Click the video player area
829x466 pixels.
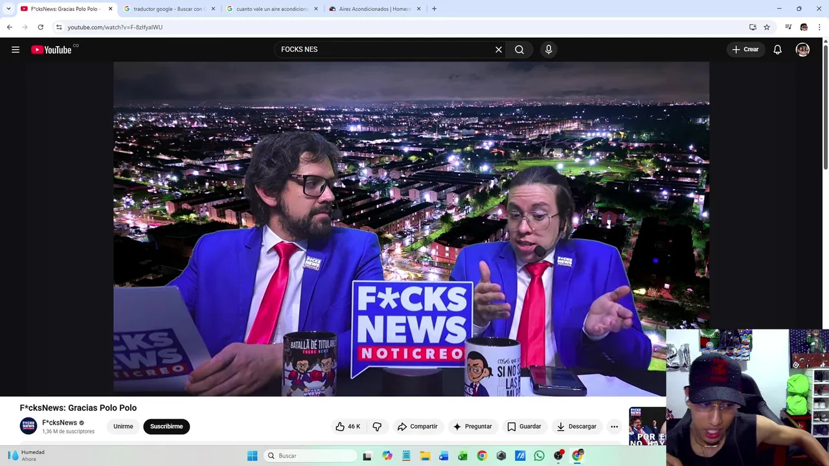click(x=411, y=228)
